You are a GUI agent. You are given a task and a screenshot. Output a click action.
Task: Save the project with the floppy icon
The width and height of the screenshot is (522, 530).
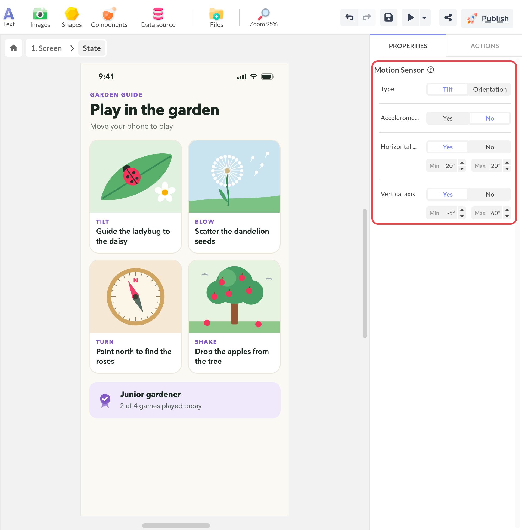pyautogui.click(x=389, y=18)
